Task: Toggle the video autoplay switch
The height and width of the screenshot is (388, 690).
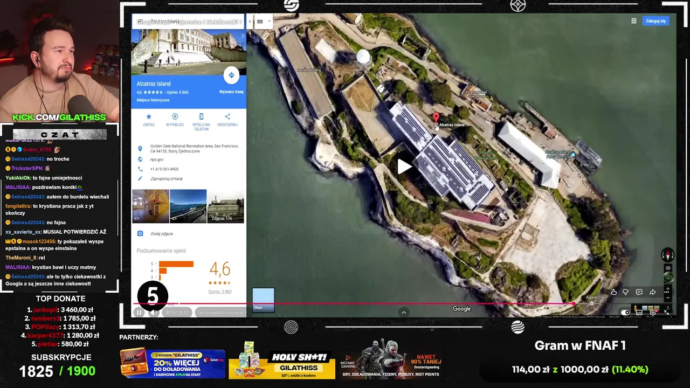Action: coord(625,313)
